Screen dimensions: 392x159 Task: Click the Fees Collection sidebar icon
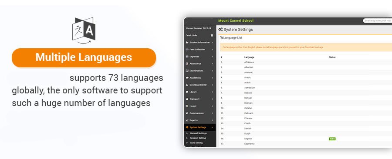pos(187,50)
